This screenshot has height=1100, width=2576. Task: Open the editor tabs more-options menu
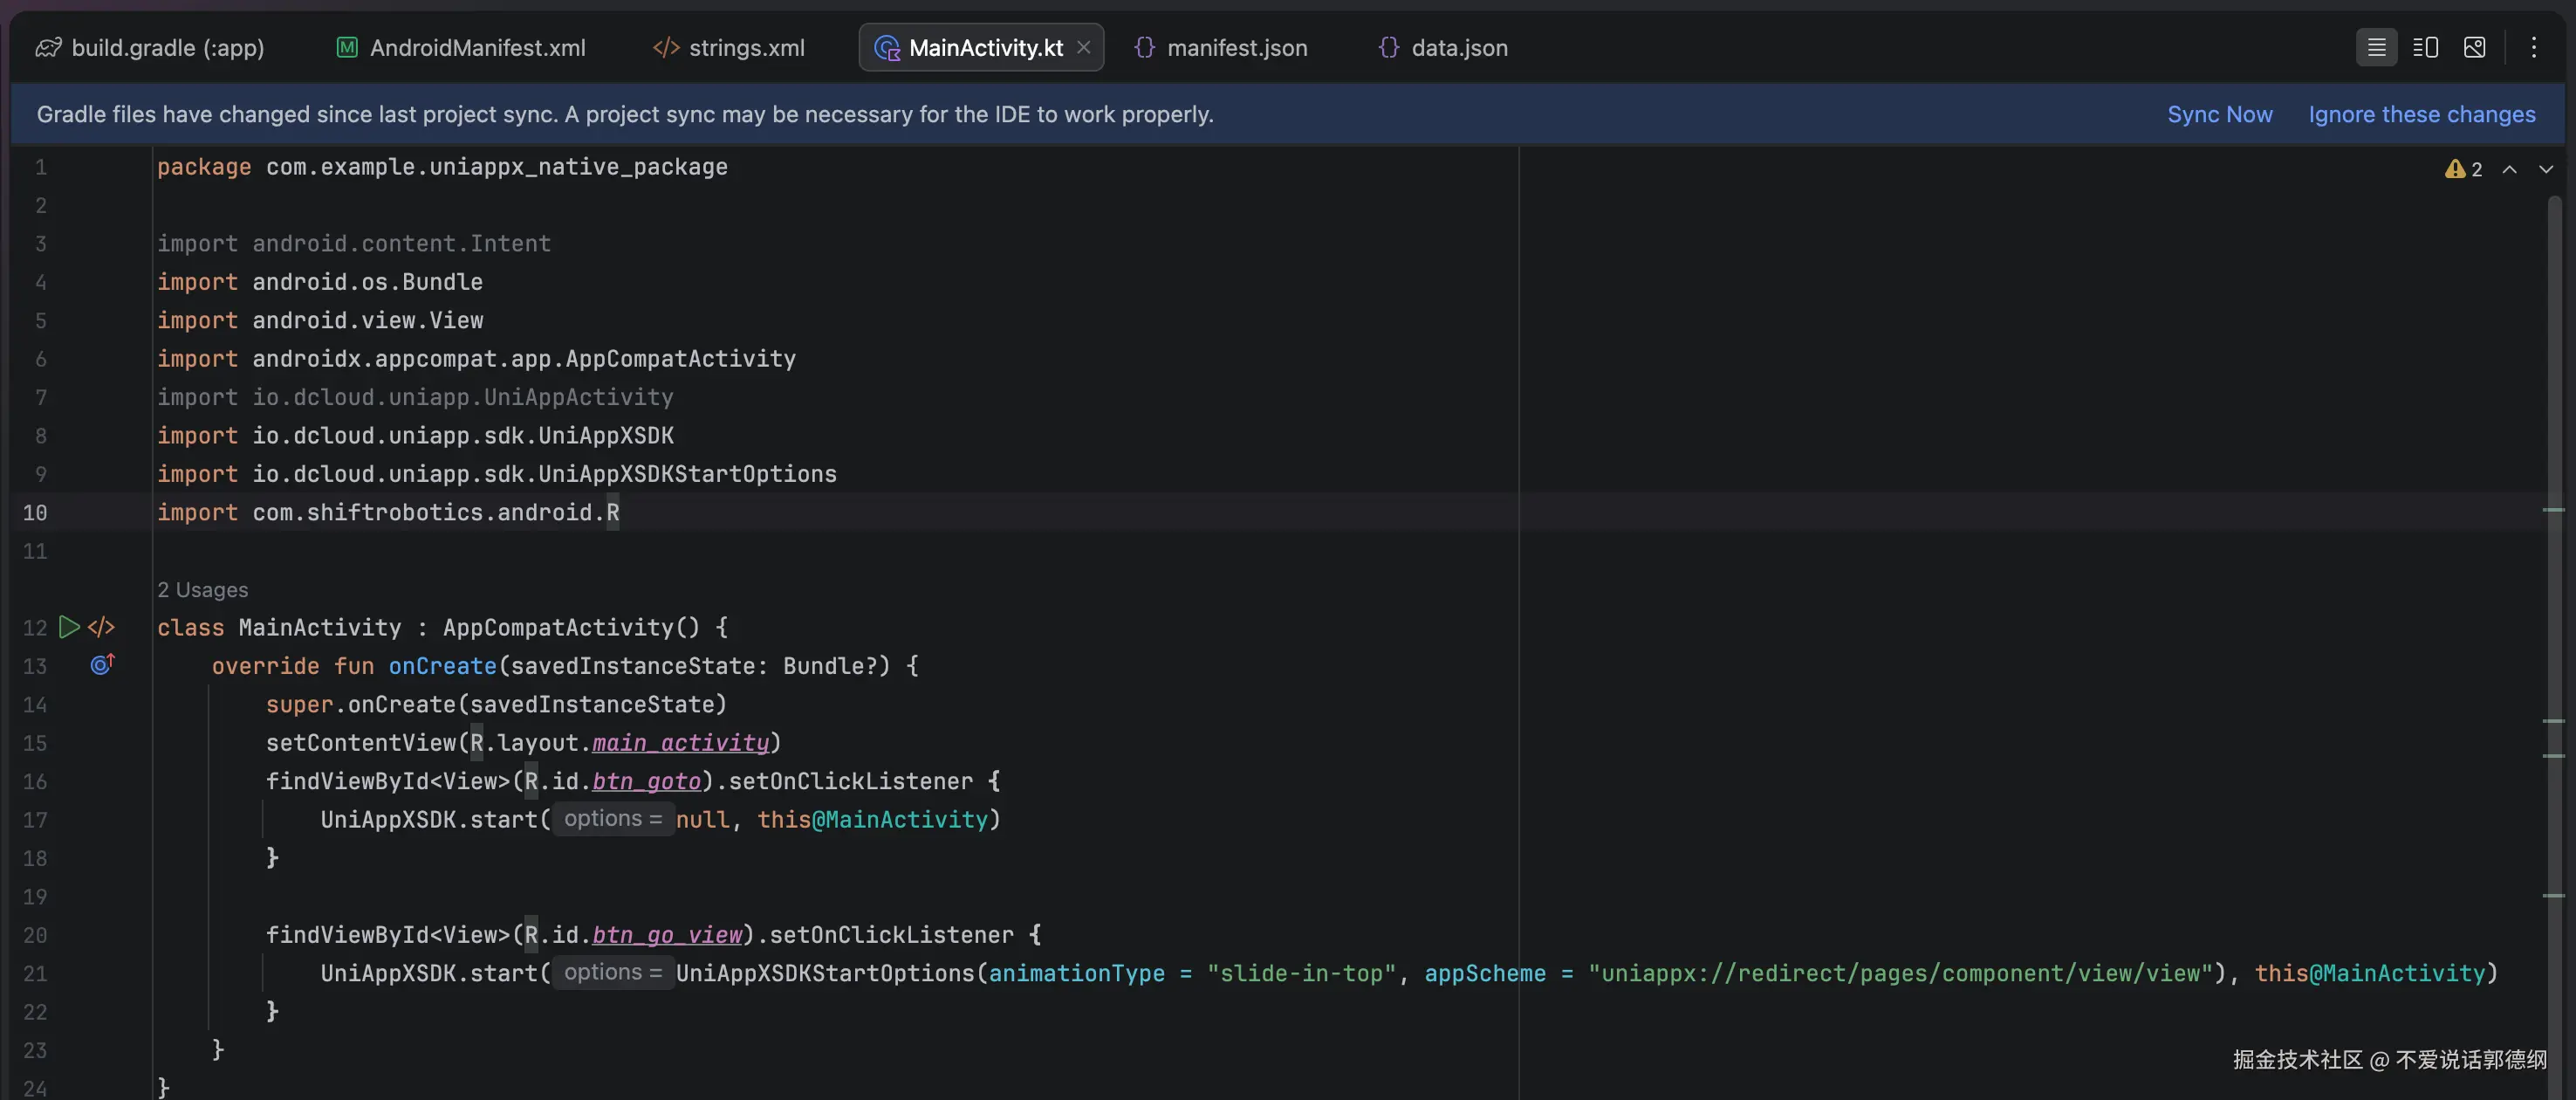point(2533,47)
